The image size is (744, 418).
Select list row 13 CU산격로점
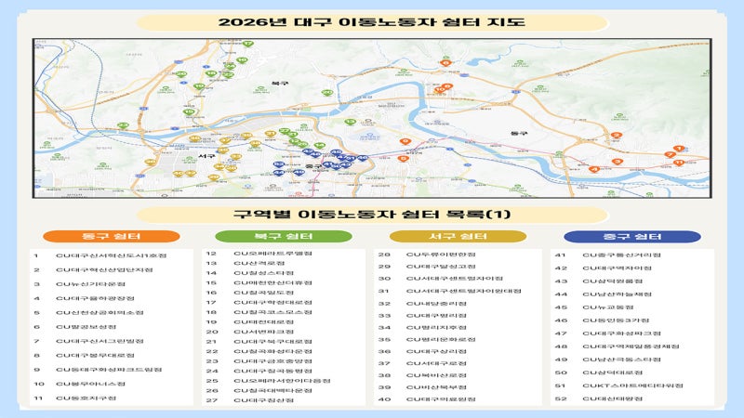(246, 263)
